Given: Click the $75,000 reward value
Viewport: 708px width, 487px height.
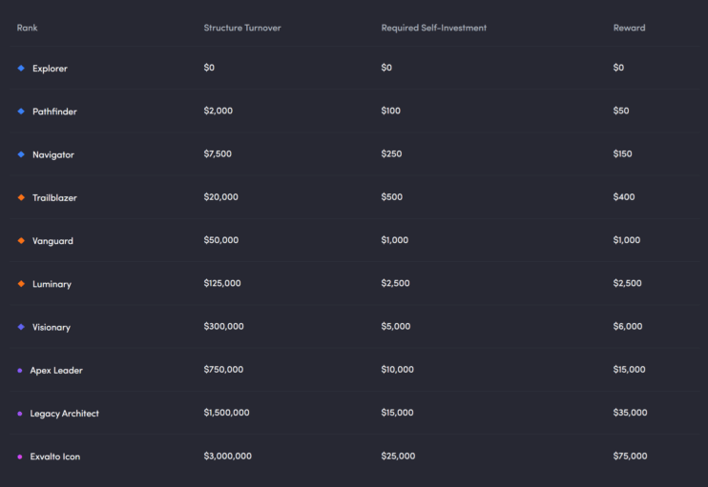Looking at the screenshot, I should tap(630, 456).
